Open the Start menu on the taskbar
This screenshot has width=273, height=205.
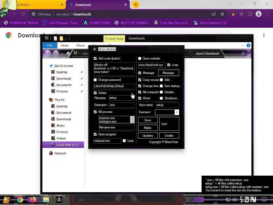coord(6,200)
